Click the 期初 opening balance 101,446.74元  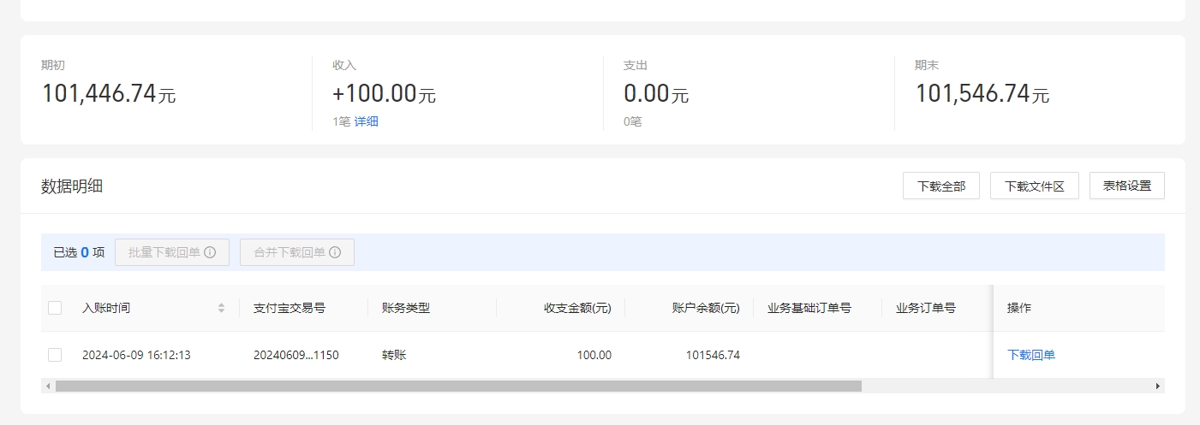109,93
